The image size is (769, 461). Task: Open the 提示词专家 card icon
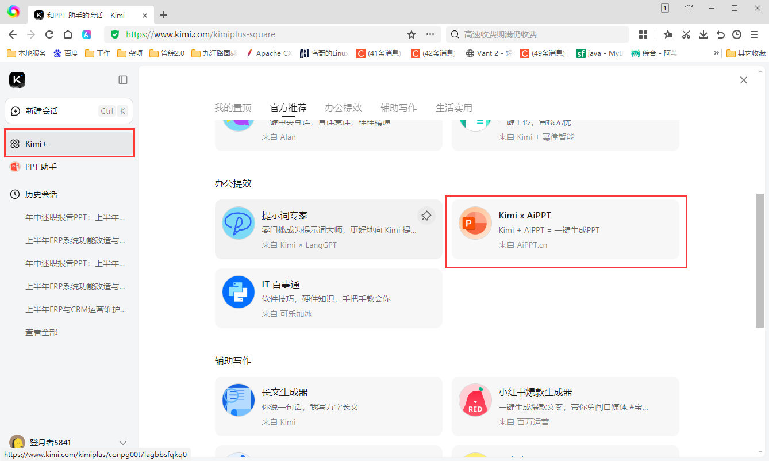[239, 223]
